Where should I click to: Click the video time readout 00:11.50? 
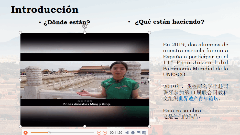pyautogui.click(x=116, y=133)
